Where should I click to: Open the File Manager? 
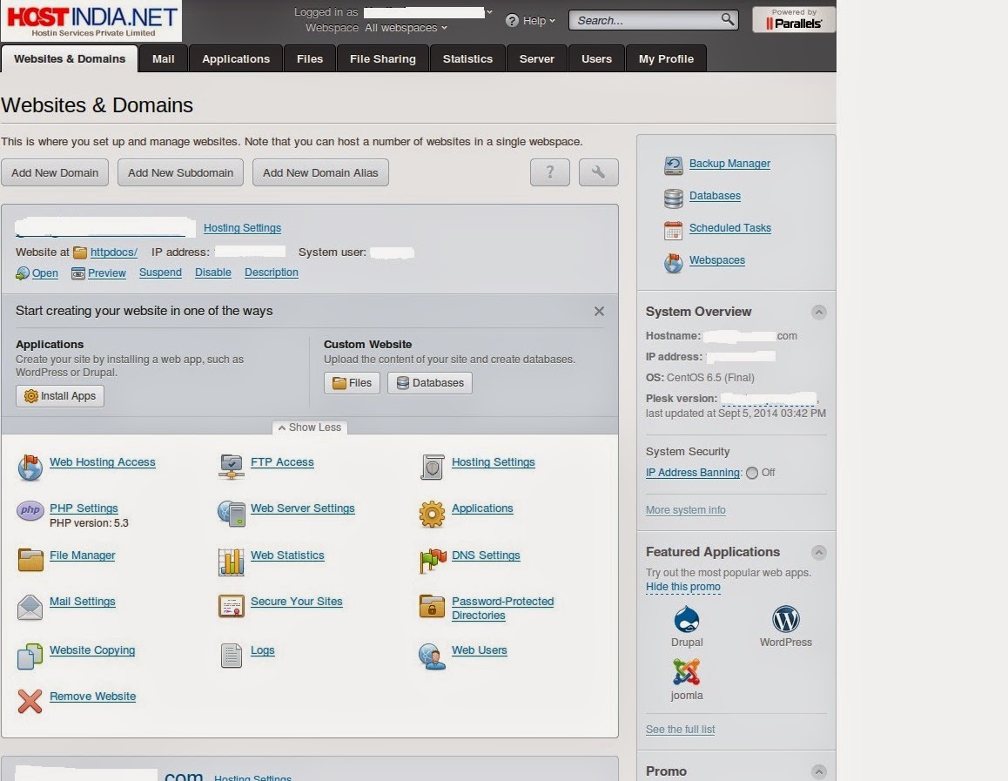coord(82,555)
